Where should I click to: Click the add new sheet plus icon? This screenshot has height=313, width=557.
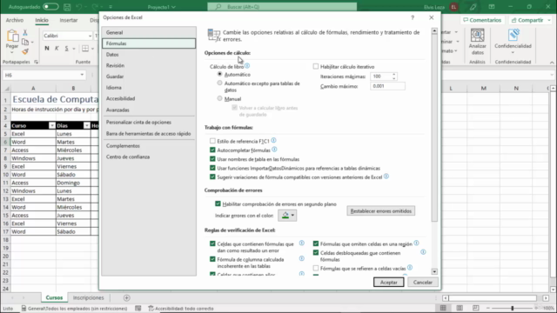pyautogui.click(x=127, y=297)
